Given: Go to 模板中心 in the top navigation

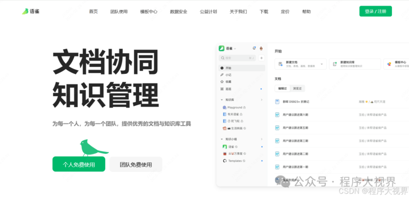Looking at the screenshot, I should point(149,11).
